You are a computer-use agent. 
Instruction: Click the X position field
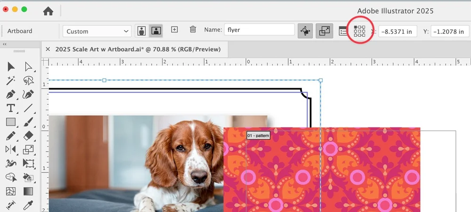(398, 31)
